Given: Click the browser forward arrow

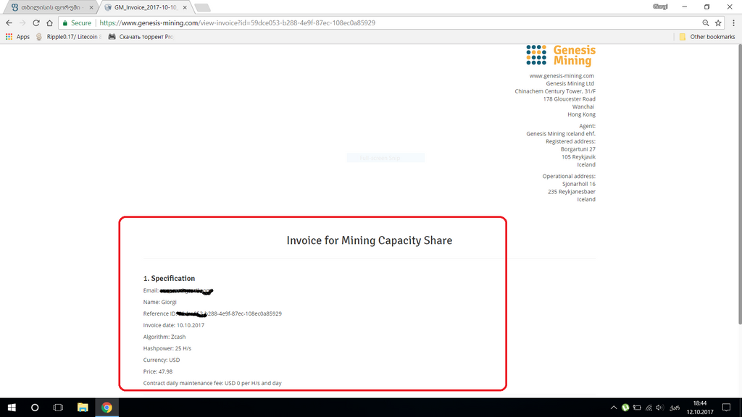Looking at the screenshot, I should coord(22,22).
